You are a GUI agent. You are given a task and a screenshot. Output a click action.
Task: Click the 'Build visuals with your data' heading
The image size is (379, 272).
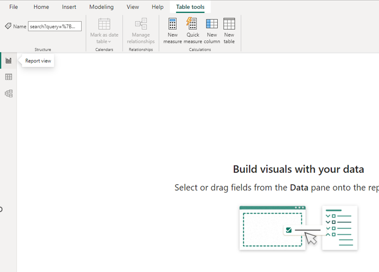pyautogui.click(x=298, y=169)
